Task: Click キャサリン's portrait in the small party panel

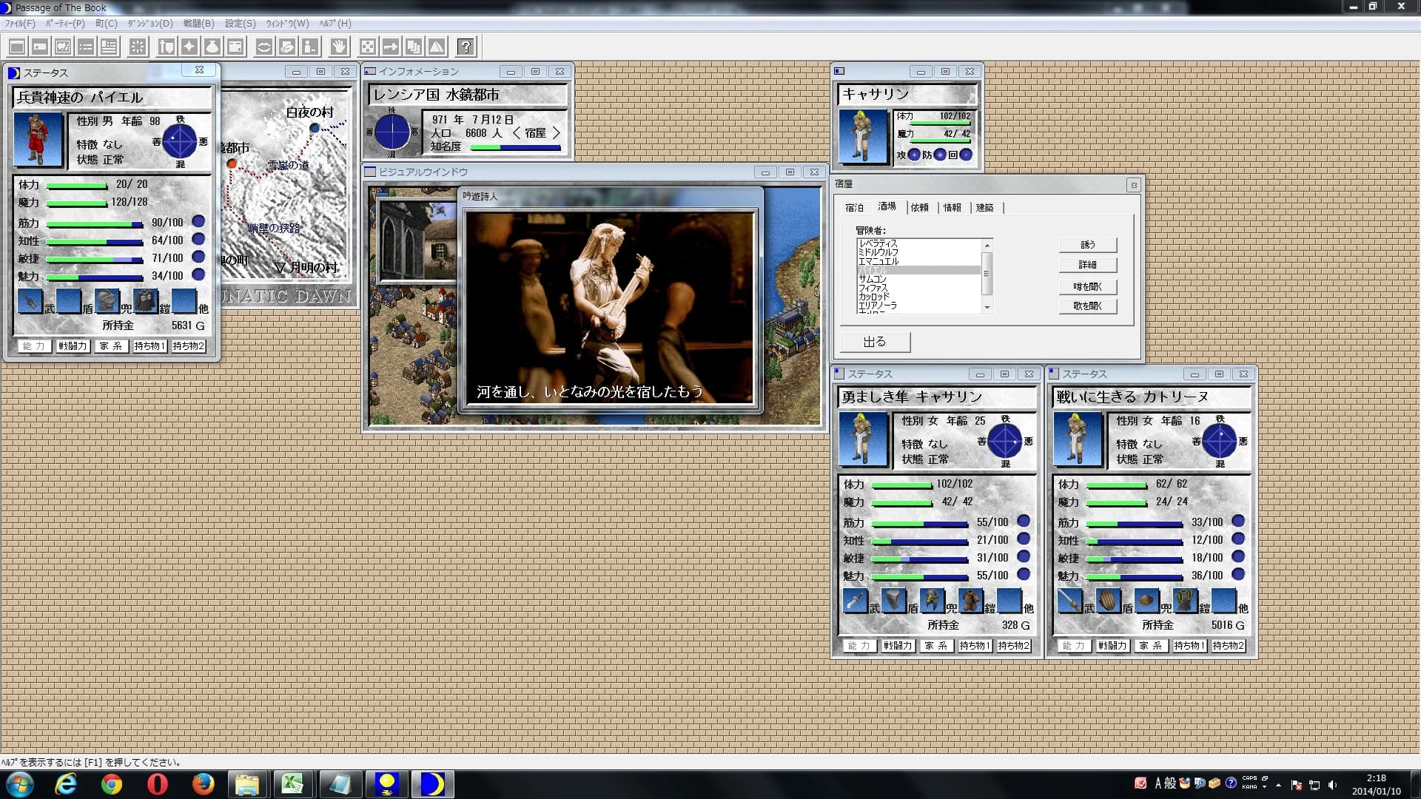Action: pos(863,136)
